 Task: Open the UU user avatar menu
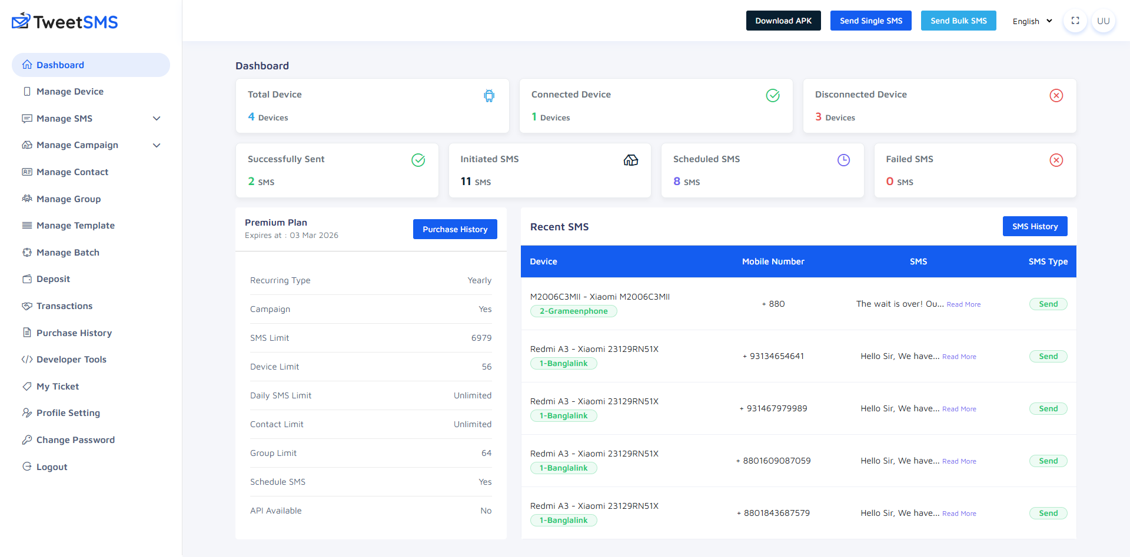pyautogui.click(x=1104, y=21)
